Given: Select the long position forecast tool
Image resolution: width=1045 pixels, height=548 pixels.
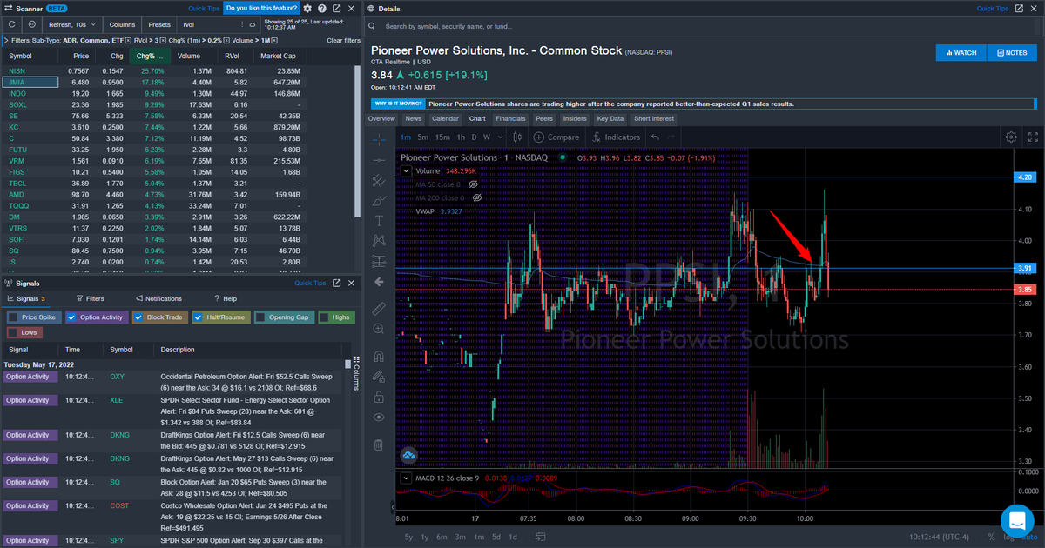Looking at the screenshot, I should [379, 262].
